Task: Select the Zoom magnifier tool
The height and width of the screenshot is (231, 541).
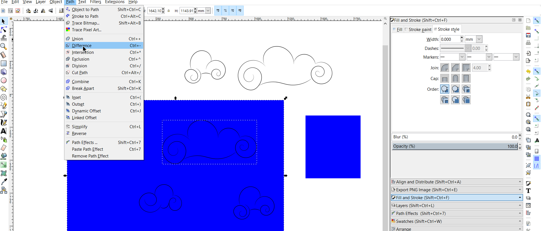Action: click(3, 46)
